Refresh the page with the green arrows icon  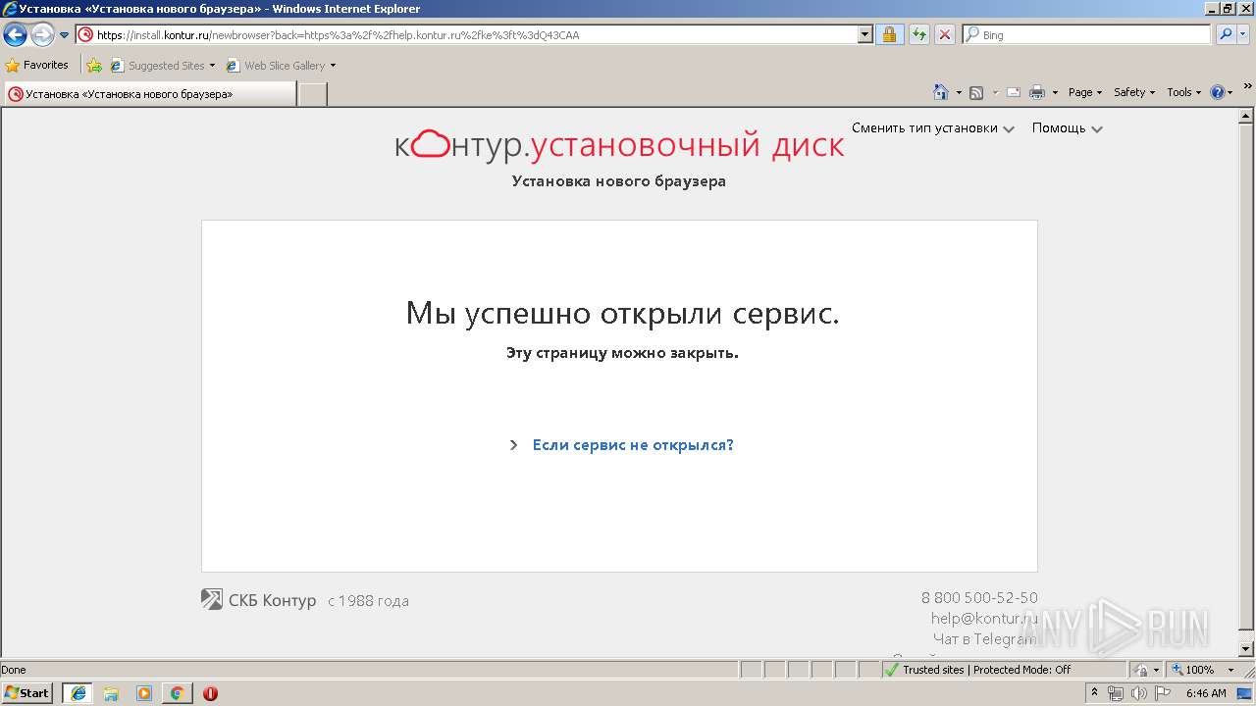coord(918,34)
